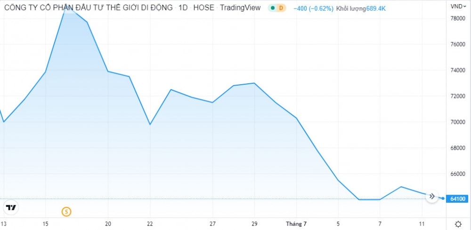Click the 64100 current price label
The width and height of the screenshot is (471, 230).
click(x=458, y=199)
